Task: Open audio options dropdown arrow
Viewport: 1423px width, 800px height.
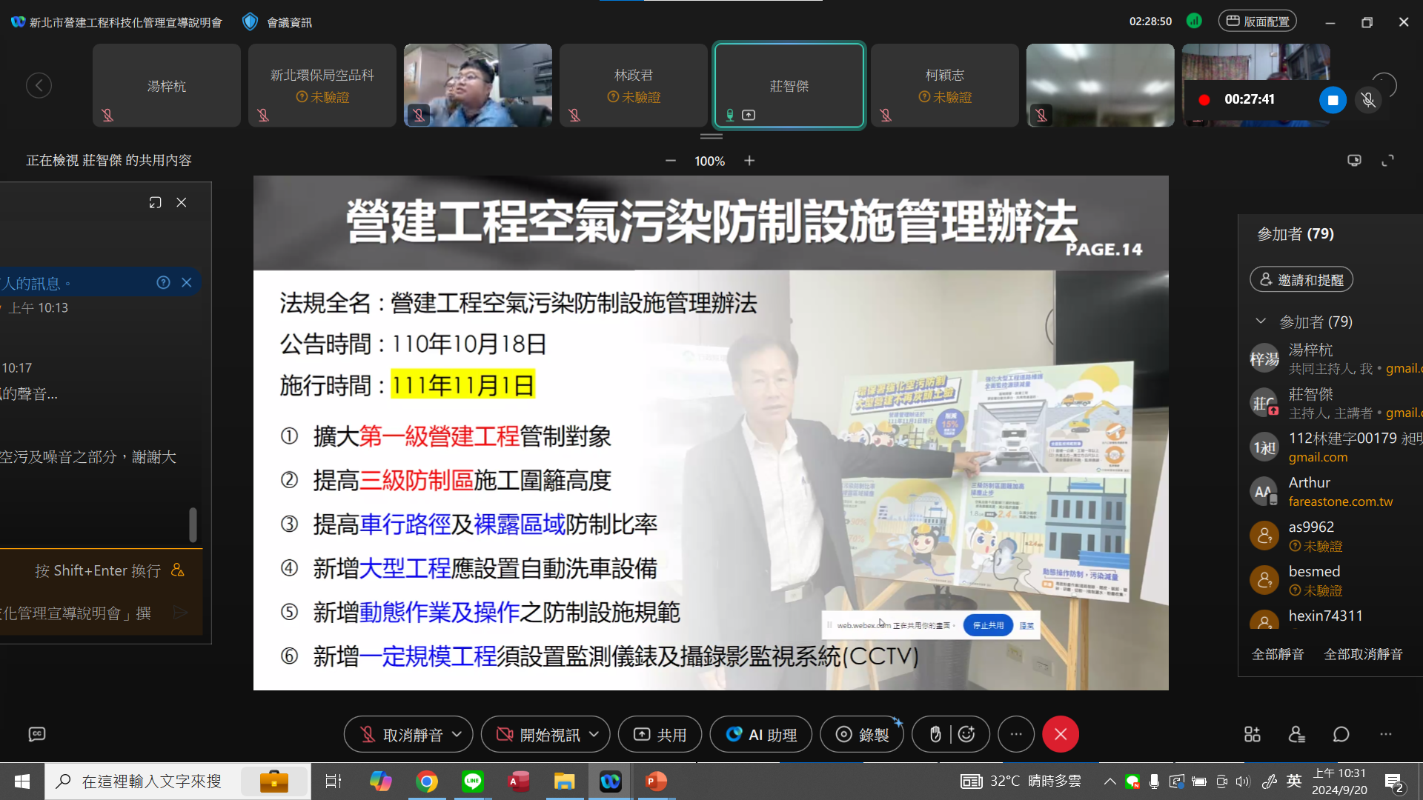Action: coord(457,734)
